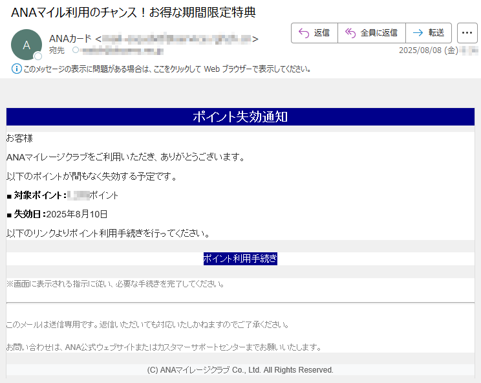Click the お客様 greeting text
The height and width of the screenshot is (383, 481).
pyautogui.click(x=19, y=138)
